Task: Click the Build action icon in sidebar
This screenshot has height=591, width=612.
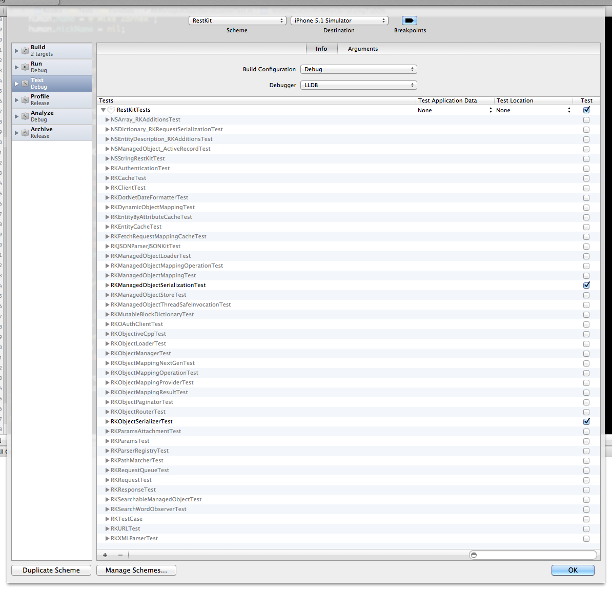Action: [25, 51]
